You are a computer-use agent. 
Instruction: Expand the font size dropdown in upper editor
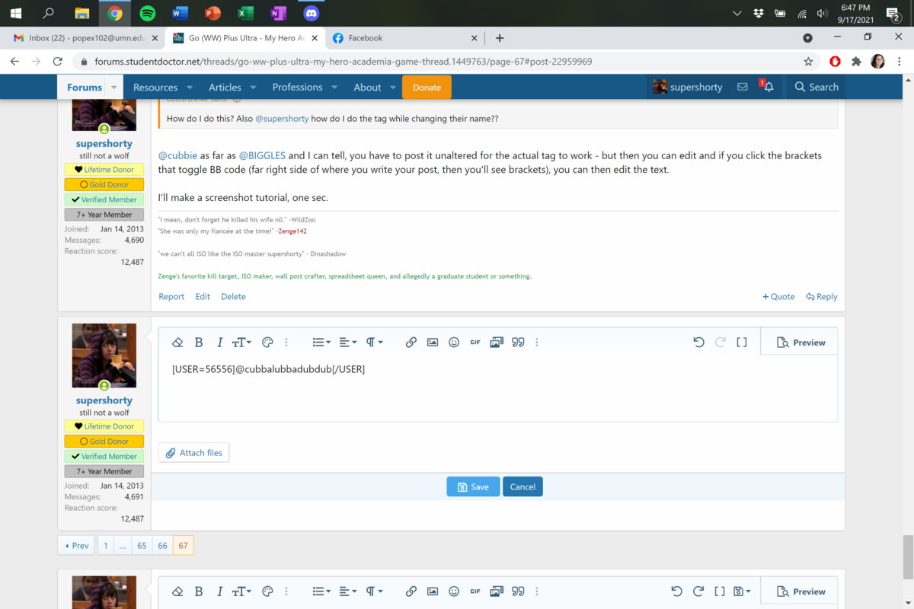(x=241, y=343)
